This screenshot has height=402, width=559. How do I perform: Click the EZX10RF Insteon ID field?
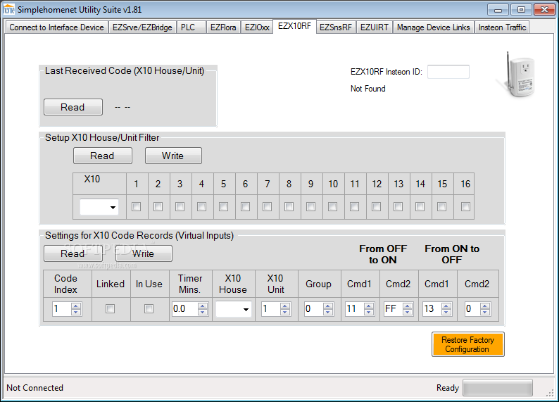448,72
